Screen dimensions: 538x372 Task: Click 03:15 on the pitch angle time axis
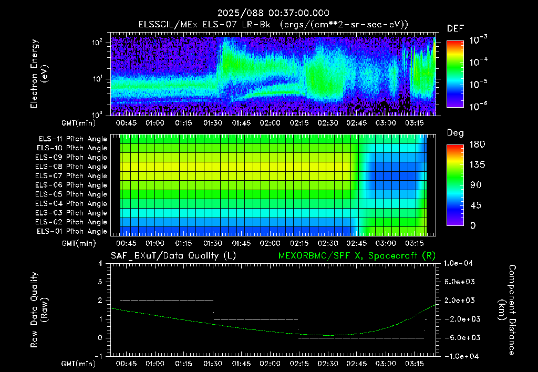(x=414, y=243)
